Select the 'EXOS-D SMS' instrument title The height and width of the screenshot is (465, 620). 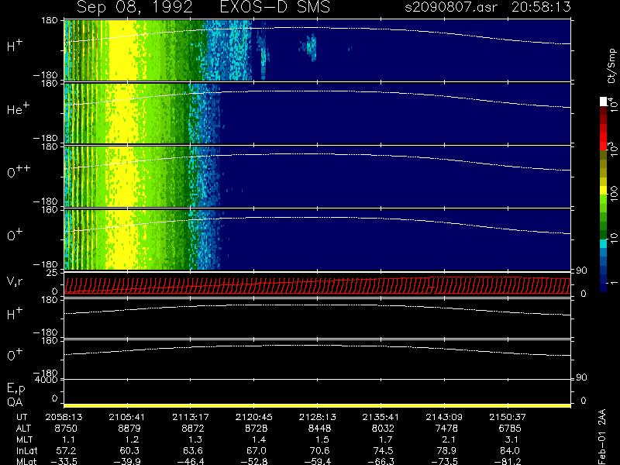pos(275,7)
